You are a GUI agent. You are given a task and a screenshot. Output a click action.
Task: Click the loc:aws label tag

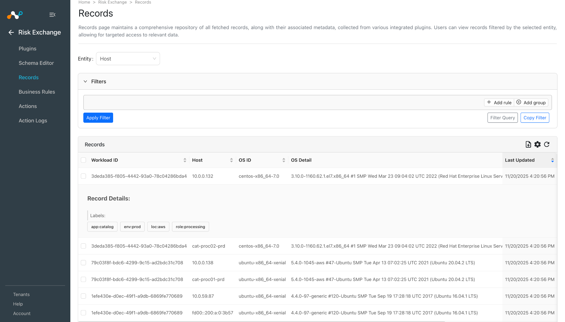pyautogui.click(x=158, y=227)
